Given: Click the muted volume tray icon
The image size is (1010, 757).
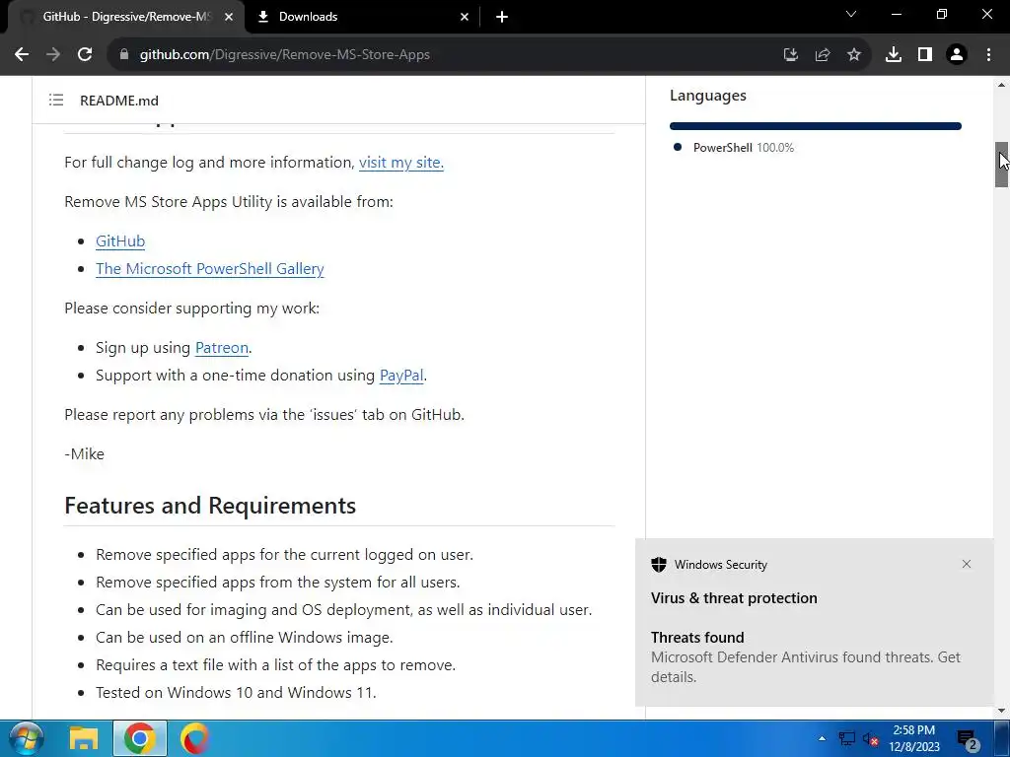Looking at the screenshot, I should click(870, 738).
